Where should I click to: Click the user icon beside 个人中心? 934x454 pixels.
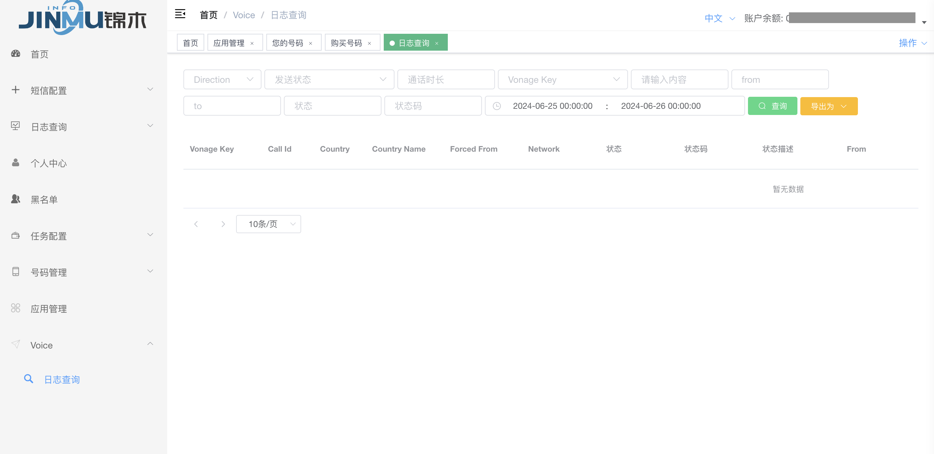coord(16,163)
